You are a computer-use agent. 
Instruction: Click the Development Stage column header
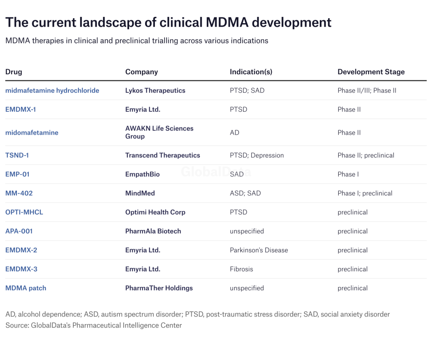[x=371, y=72]
